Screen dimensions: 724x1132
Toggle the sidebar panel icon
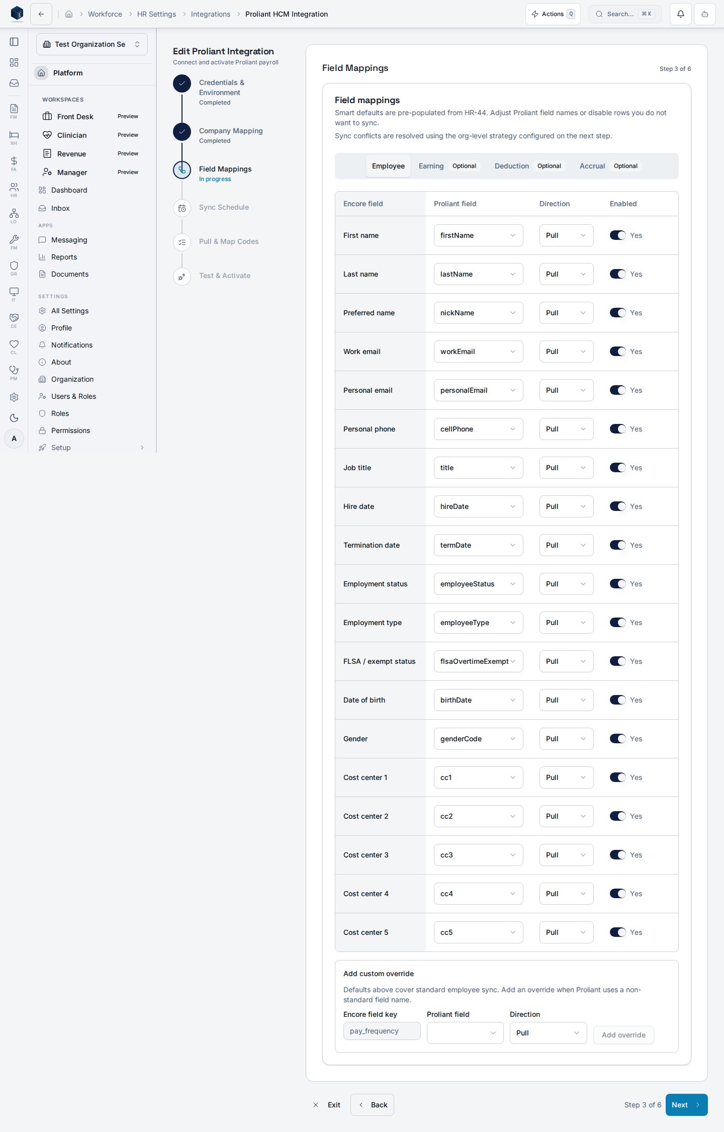[x=14, y=42]
